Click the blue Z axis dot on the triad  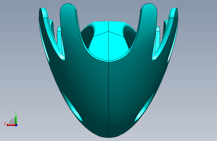16,125
